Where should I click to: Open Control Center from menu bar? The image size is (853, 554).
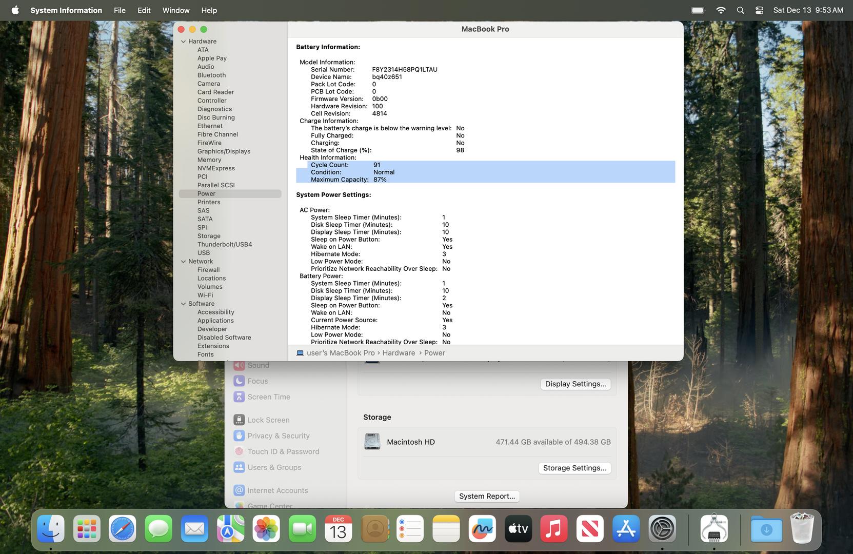[x=759, y=10]
